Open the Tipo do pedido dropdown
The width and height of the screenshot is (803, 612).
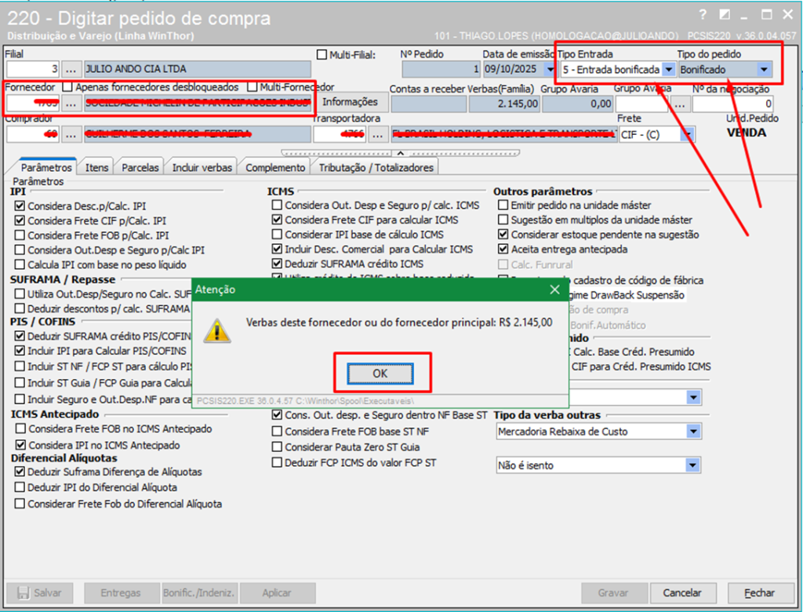pyautogui.click(x=764, y=70)
